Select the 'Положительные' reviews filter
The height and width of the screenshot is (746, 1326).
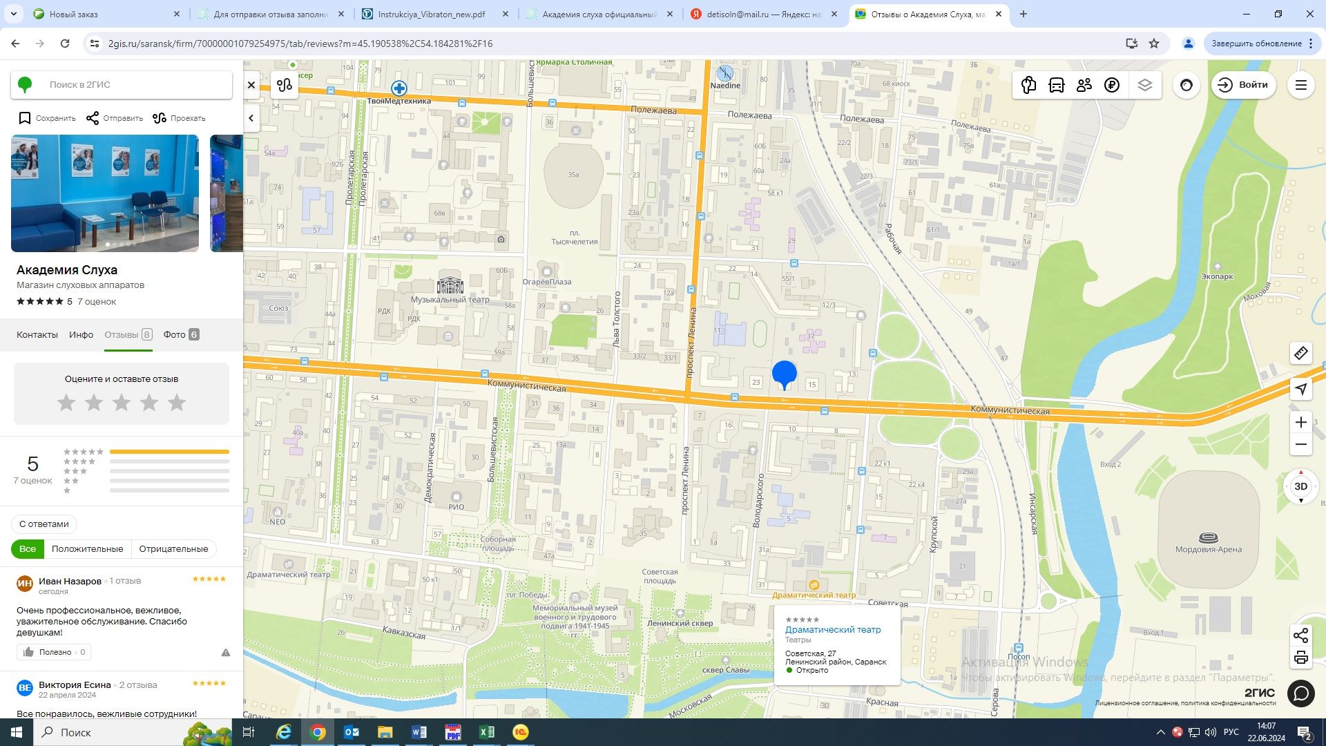point(87,549)
